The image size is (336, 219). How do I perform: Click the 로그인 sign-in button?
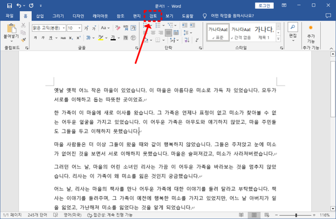pyautogui.click(x=264, y=6)
